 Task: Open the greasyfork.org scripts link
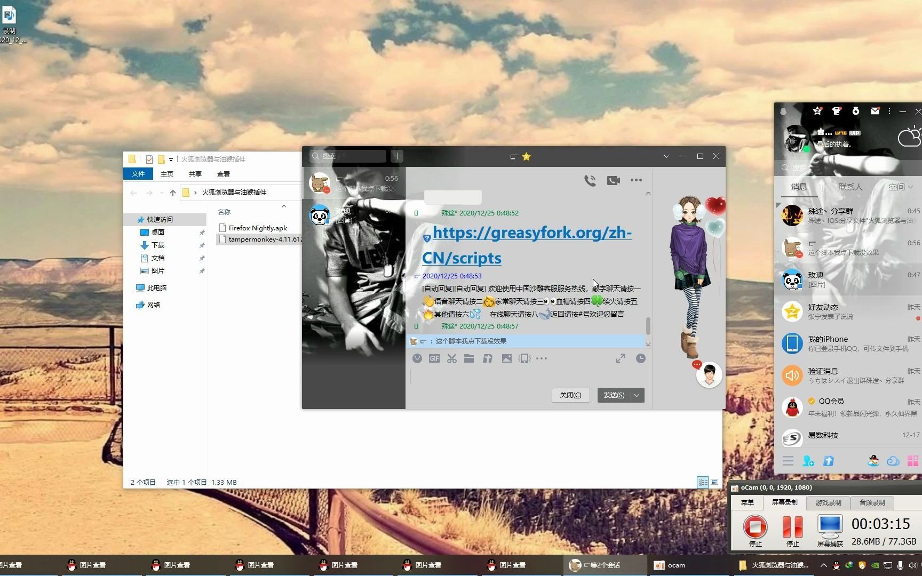pos(527,245)
